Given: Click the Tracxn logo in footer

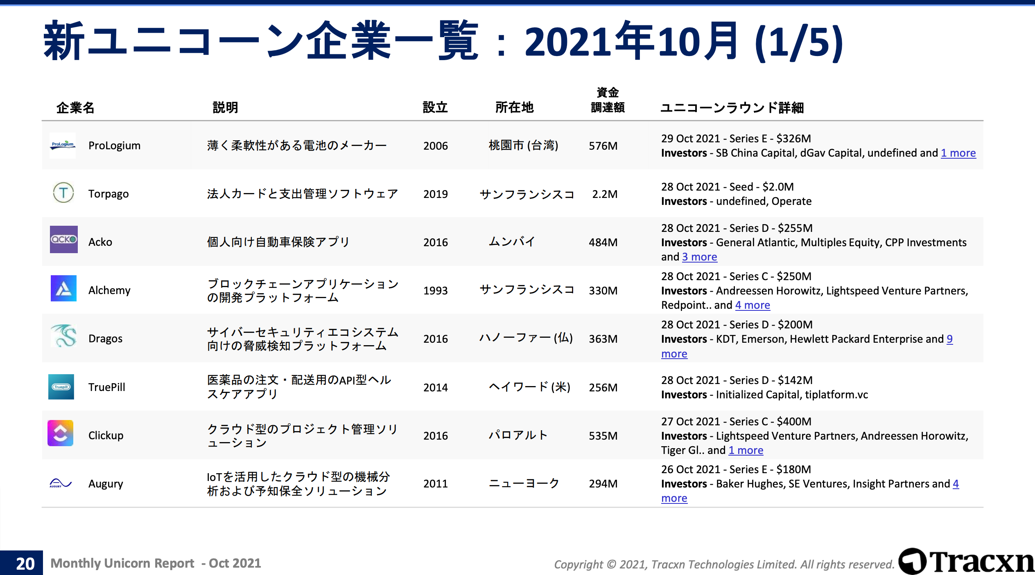Looking at the screenshot, I should tap(966, 561).
